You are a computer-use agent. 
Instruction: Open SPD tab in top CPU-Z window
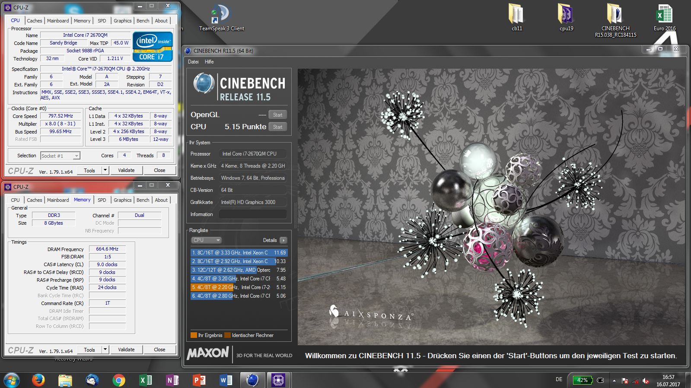click(102, 21)
